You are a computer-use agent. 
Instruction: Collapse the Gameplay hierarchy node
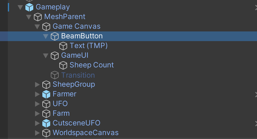coord(20,7)
